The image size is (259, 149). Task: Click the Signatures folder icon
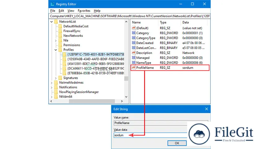pyautogui.click(x=60, y=78)
